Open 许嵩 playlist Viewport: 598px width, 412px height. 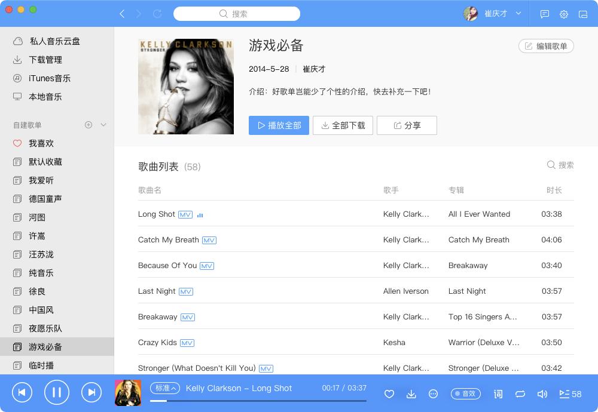pyautogui.click(x=57, y=236)
